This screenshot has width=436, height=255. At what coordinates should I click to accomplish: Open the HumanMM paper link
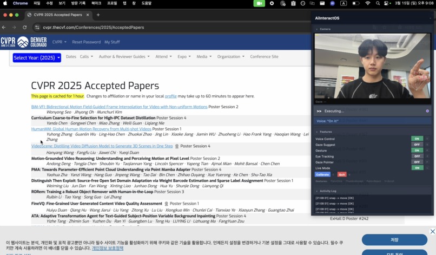click(x=91, y=129)
